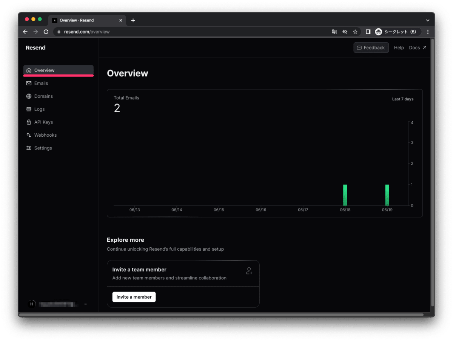Select the Overview · Resend tab

[88, 20]
